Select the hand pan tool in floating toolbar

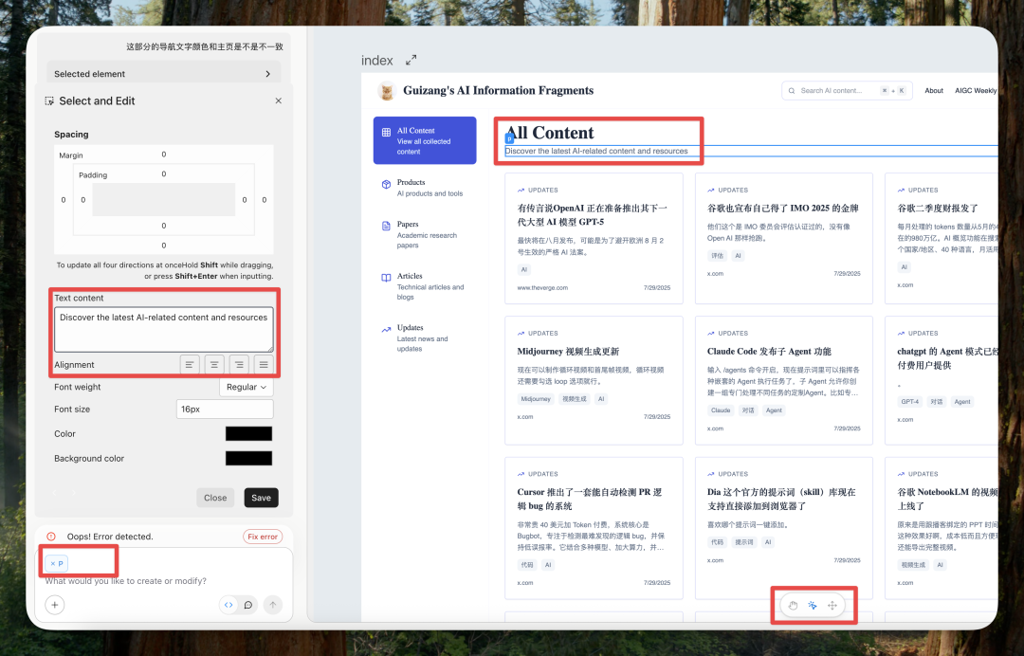click(x=793, y=605)
